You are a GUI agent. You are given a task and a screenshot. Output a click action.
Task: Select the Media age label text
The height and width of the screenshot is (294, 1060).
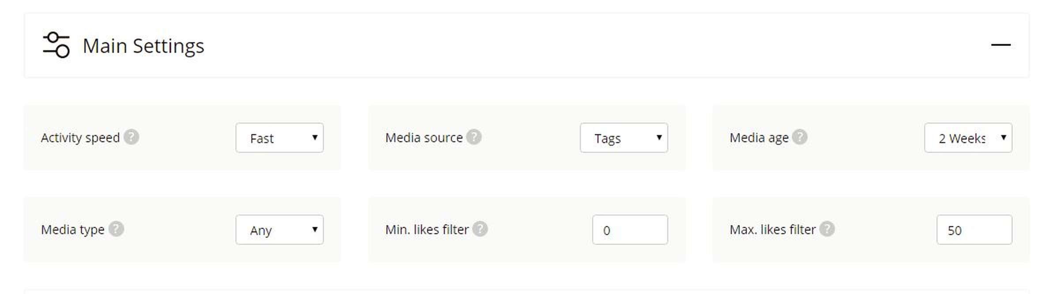pyautogui.click(x=759, y=138)
